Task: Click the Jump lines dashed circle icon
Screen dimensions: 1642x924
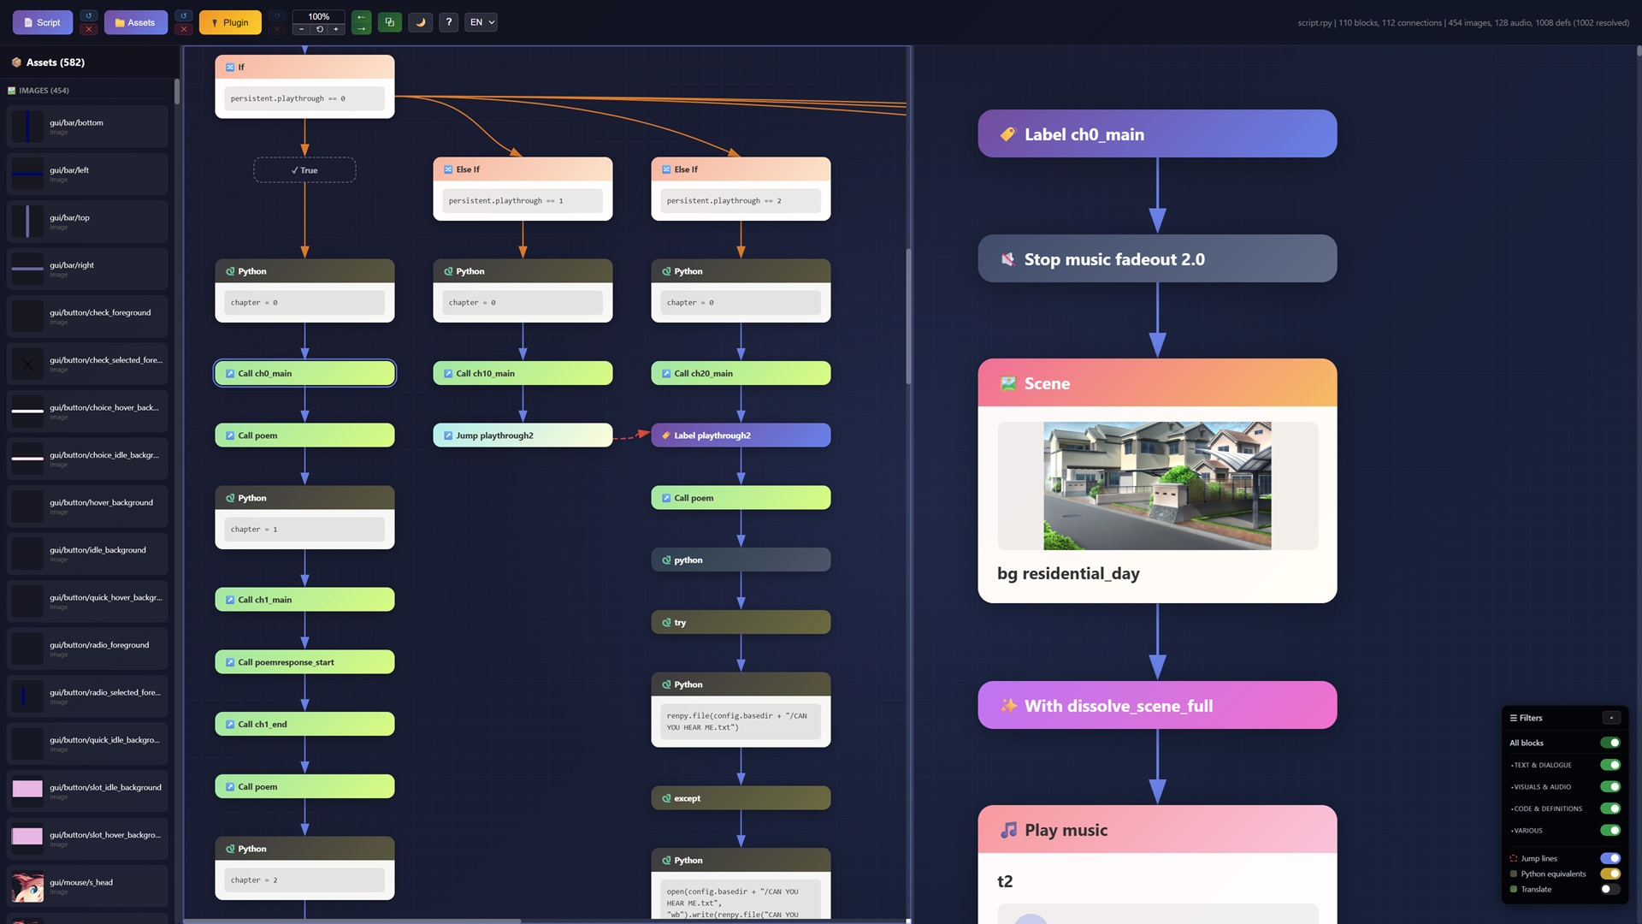Action: click(1514, 858)
